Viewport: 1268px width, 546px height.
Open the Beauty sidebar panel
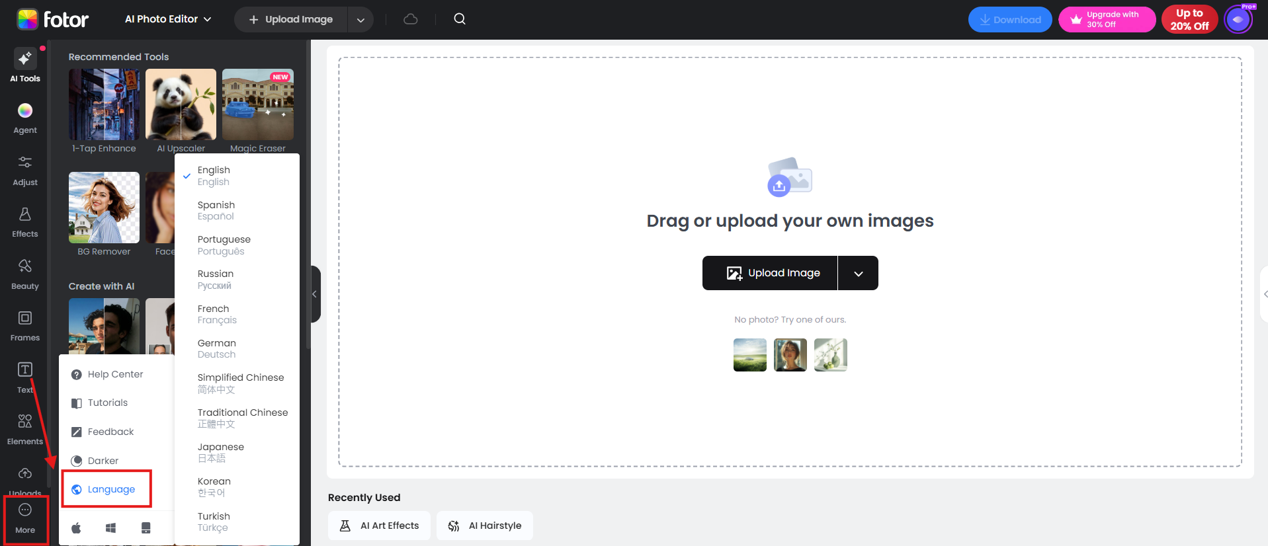(25, 274)
